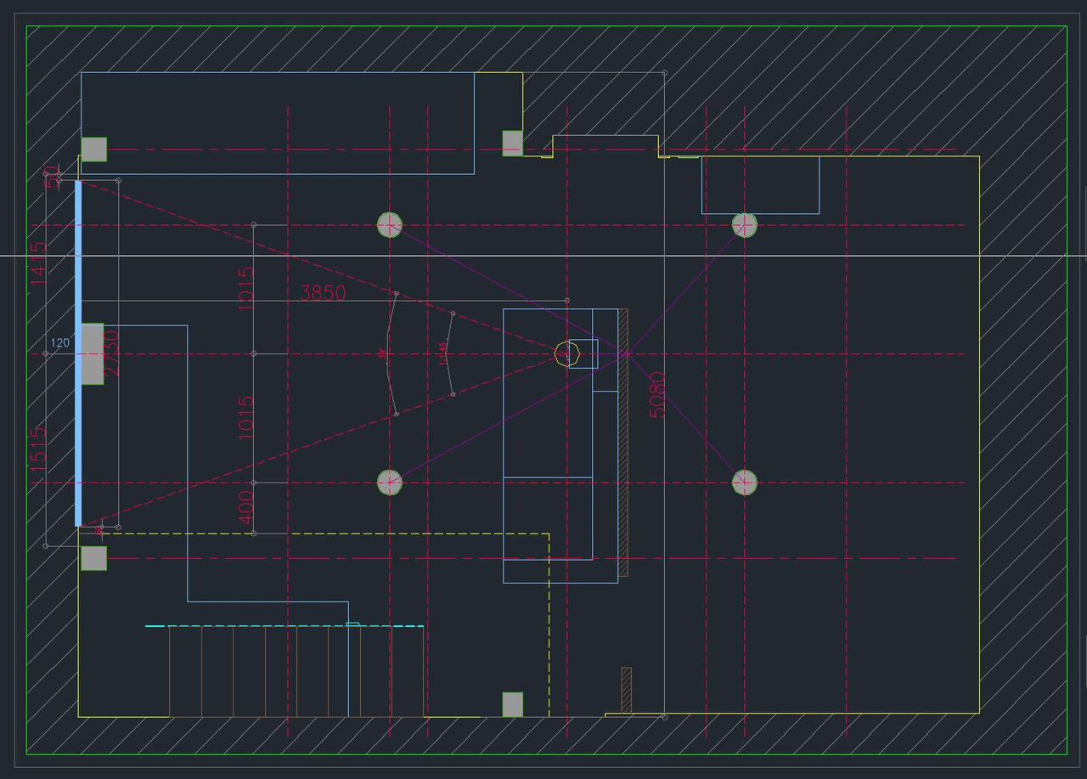Select the cyan dashed line above the stairs

(284, 626)
